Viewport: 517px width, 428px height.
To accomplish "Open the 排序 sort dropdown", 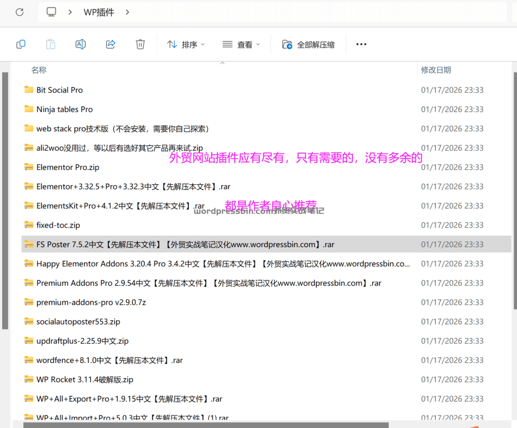I will 186,44.
